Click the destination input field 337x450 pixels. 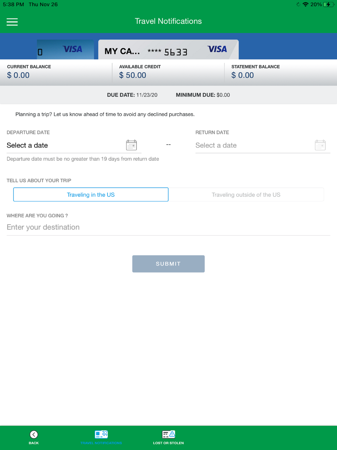click(168, 227)
